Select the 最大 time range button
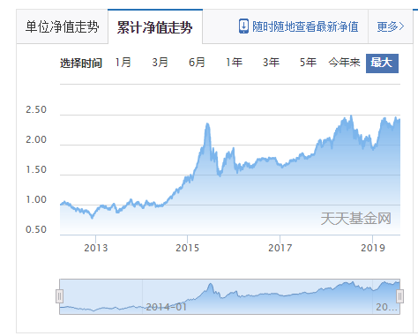 point(382,63)
